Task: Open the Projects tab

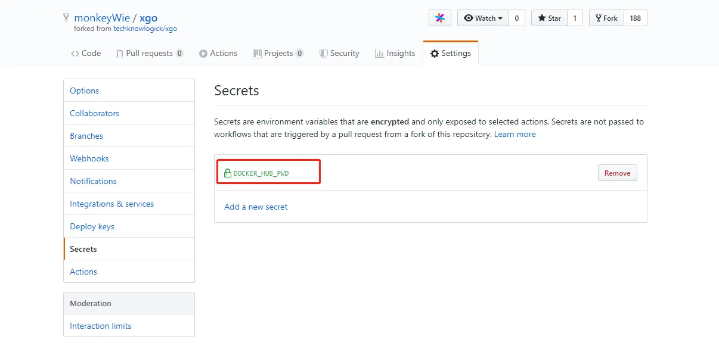Action: [x=278, y=53]
